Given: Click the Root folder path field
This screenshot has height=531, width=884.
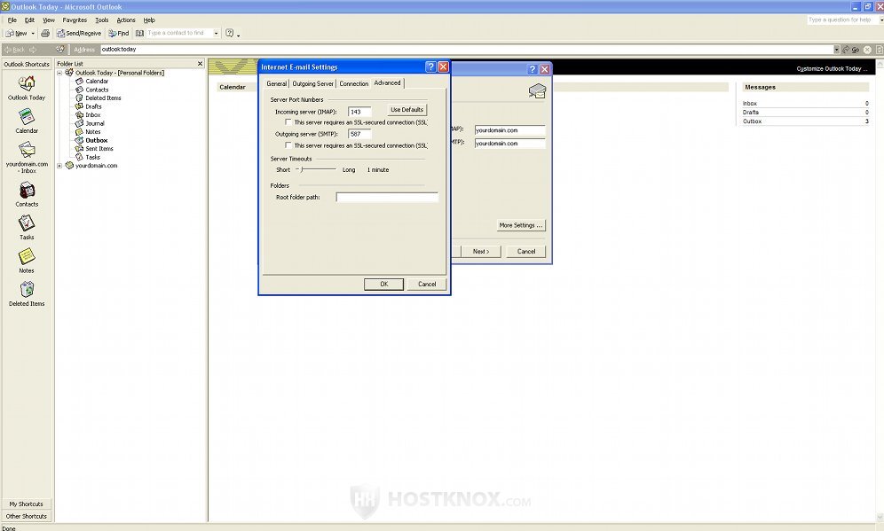Looking at the screenshot, I should (387, 197).
